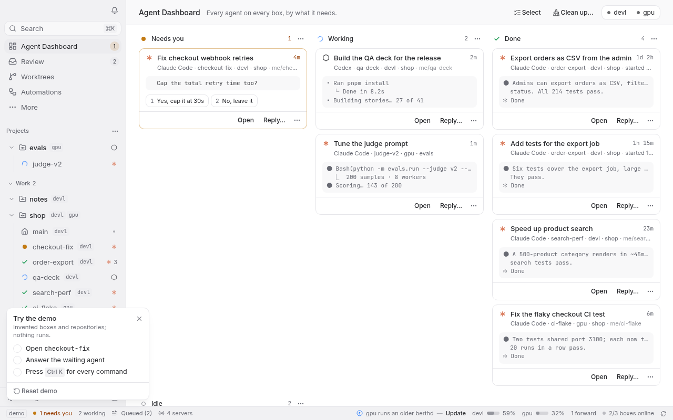Choose No, leave it
Screen dimensions: 673x420
234,101
